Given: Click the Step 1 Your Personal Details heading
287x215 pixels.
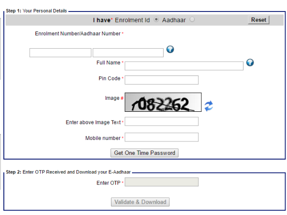Looking at the screenshot, I should click(36, 11).
